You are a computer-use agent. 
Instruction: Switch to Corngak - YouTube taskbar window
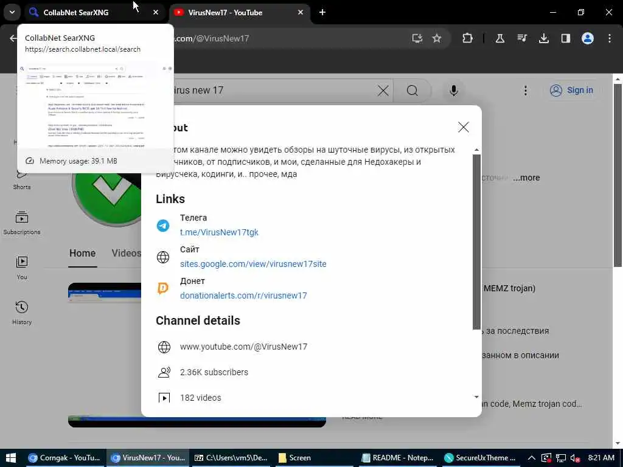(64, 457)
